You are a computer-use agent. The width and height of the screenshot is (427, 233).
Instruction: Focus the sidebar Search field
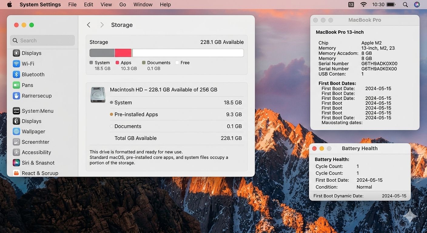click(x=42, y=40)
